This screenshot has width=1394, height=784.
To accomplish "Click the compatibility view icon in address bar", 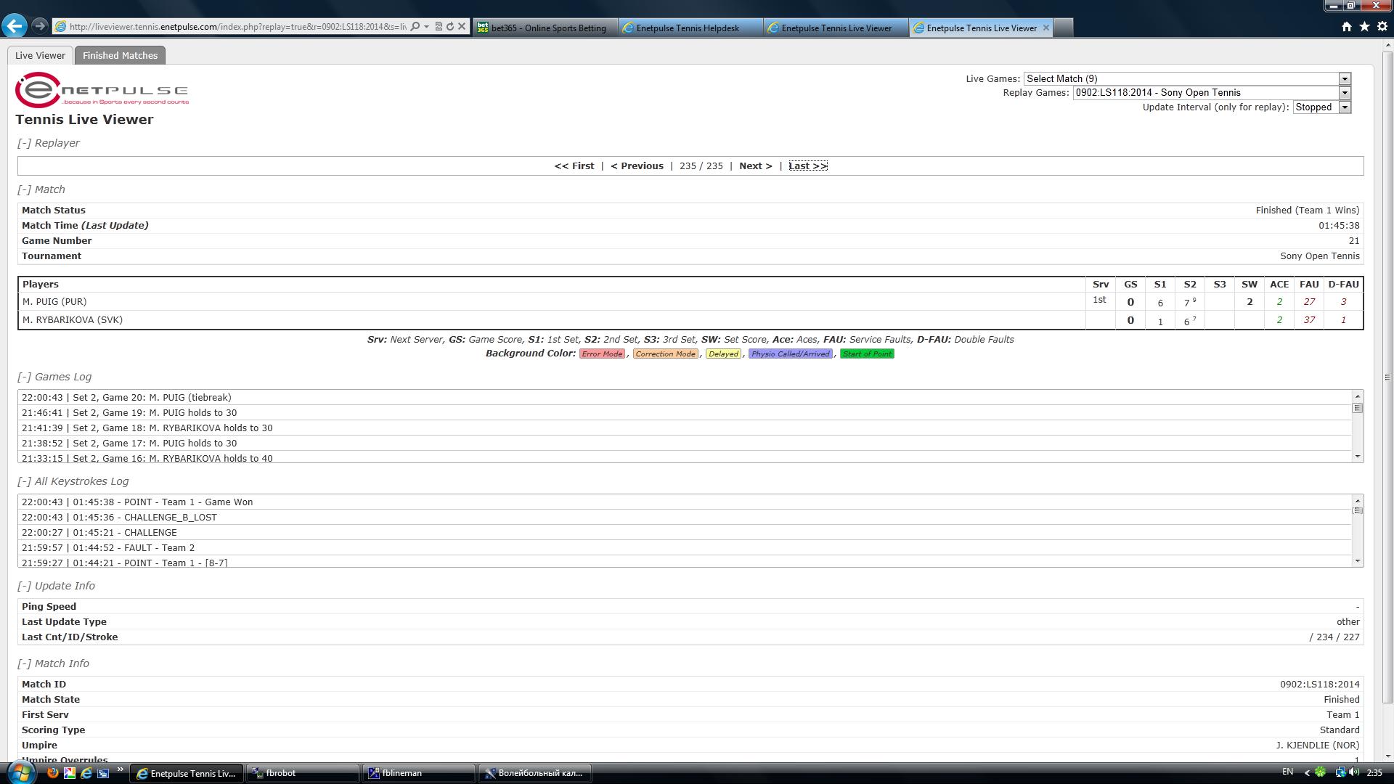I will [439, 27].
